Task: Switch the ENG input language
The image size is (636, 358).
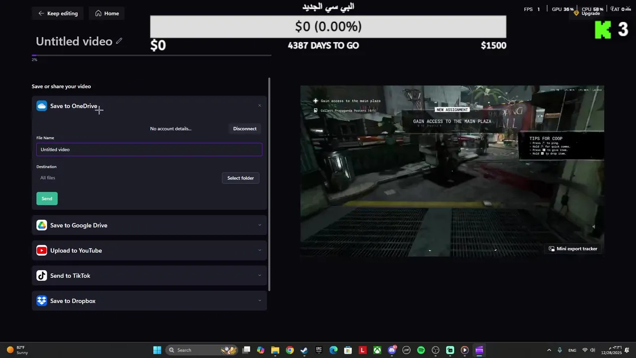Action: [x=572, y=350]
